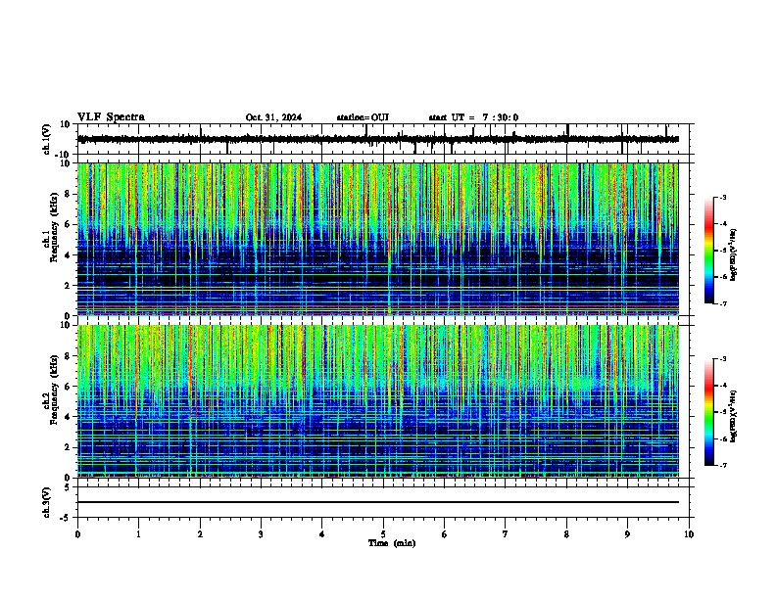
Task: Click the "4" kHz tick on ch.2 spectrogram
Action: 69,417
